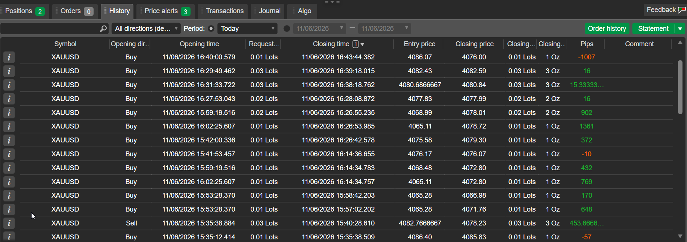Viewport: 687px width, 242px height.
Task: Open info for trade closed 15:58:42.203
Action: 9,195
